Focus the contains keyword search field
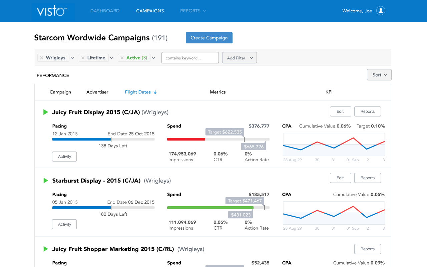 pos(190,58)
